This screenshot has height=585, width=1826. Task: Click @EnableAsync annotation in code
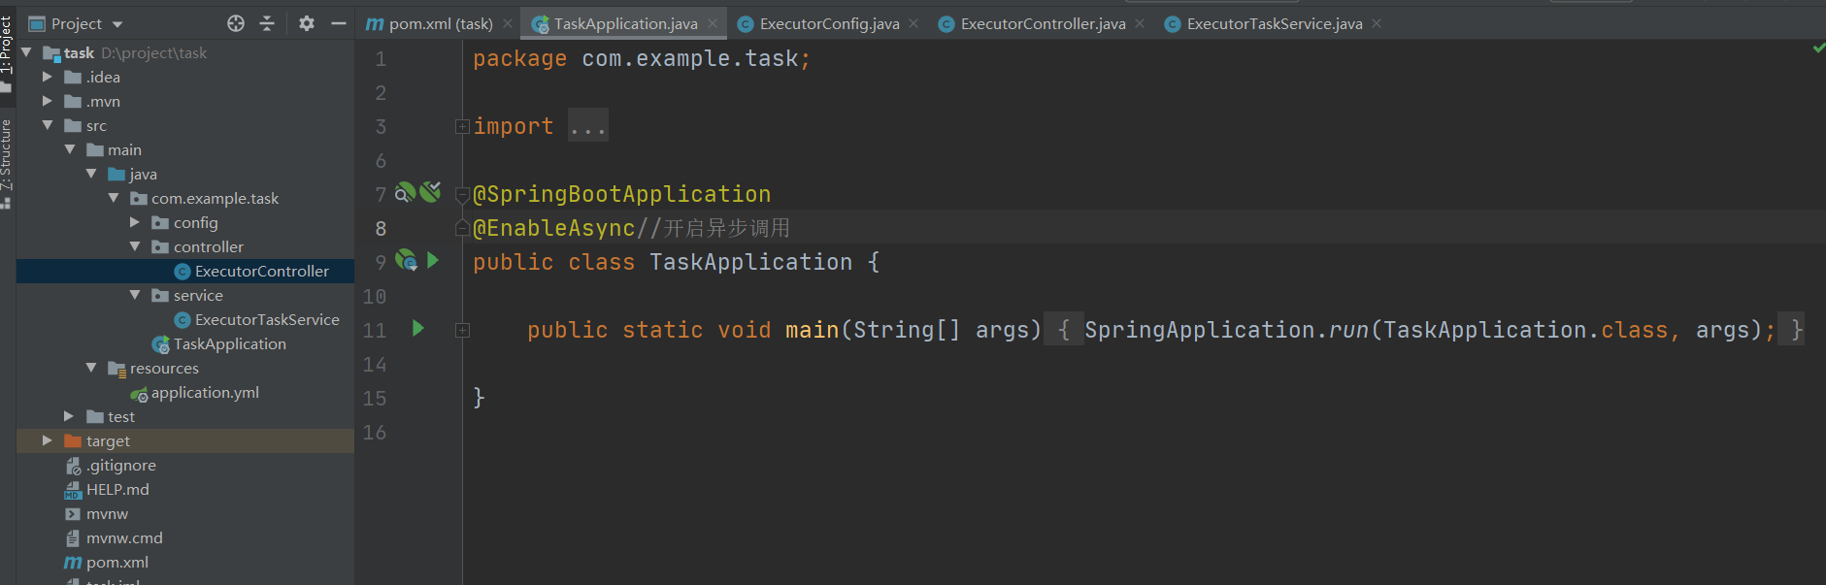[553, 228]
